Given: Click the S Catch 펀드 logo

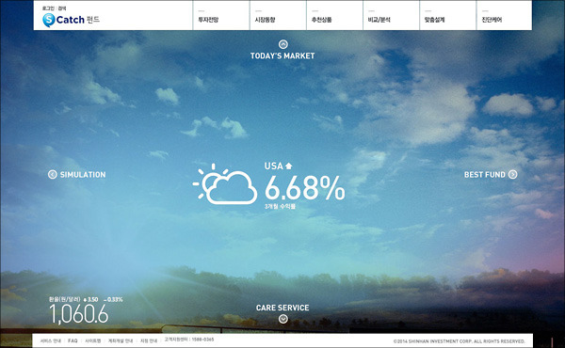Looking at the screenshot, I should tap(71, 20).
